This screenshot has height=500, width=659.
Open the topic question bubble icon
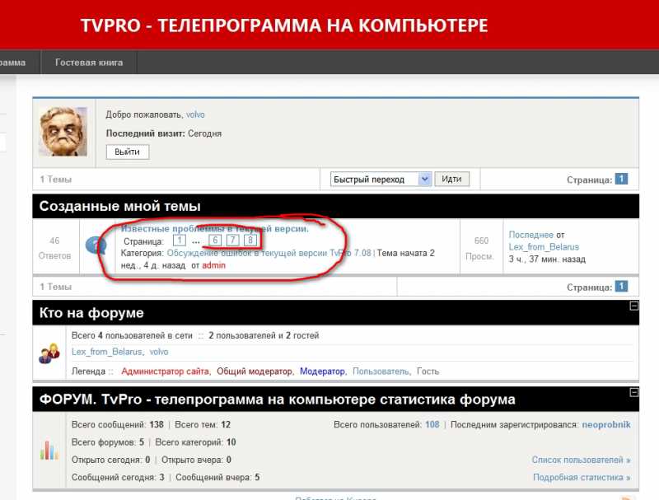point(96,245)
